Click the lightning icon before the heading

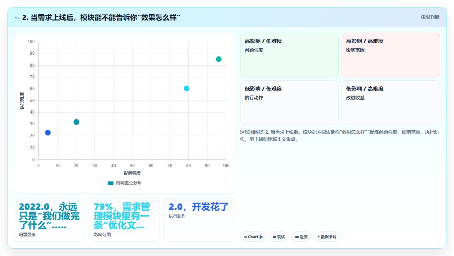coord(17,17)
